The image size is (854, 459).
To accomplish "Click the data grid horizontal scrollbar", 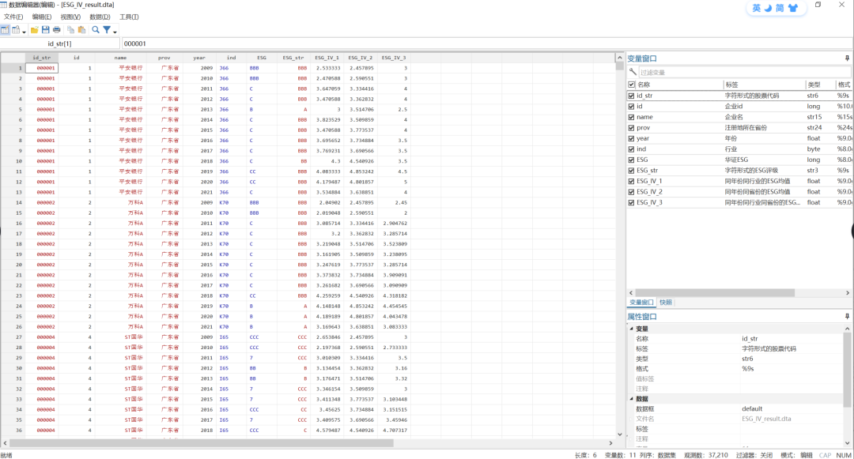I will pos(202,443).
